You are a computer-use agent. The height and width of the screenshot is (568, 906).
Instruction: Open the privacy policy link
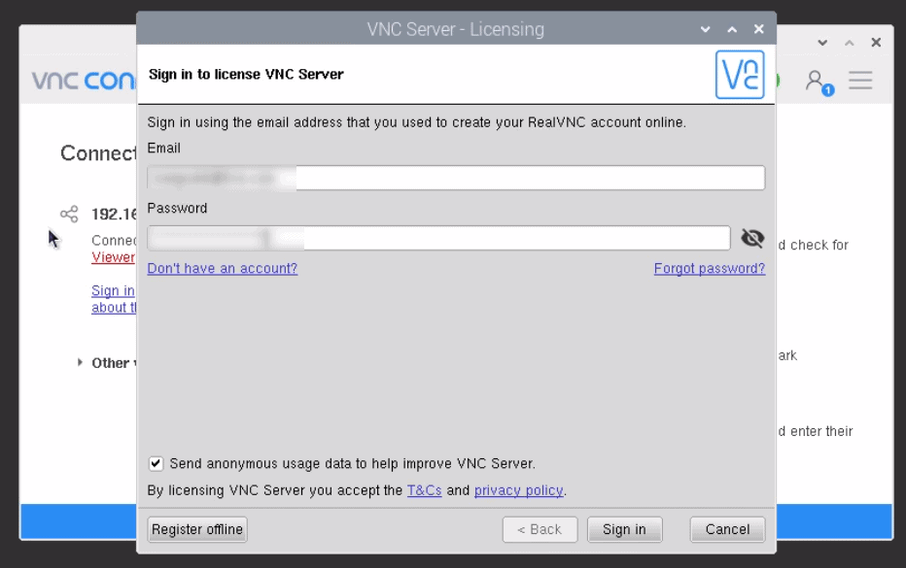(519, 490)
